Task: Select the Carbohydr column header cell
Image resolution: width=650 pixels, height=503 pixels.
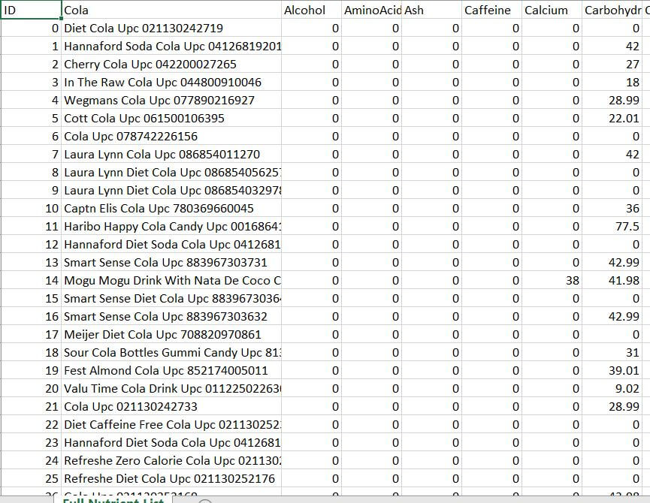Action: click(612, 10)
